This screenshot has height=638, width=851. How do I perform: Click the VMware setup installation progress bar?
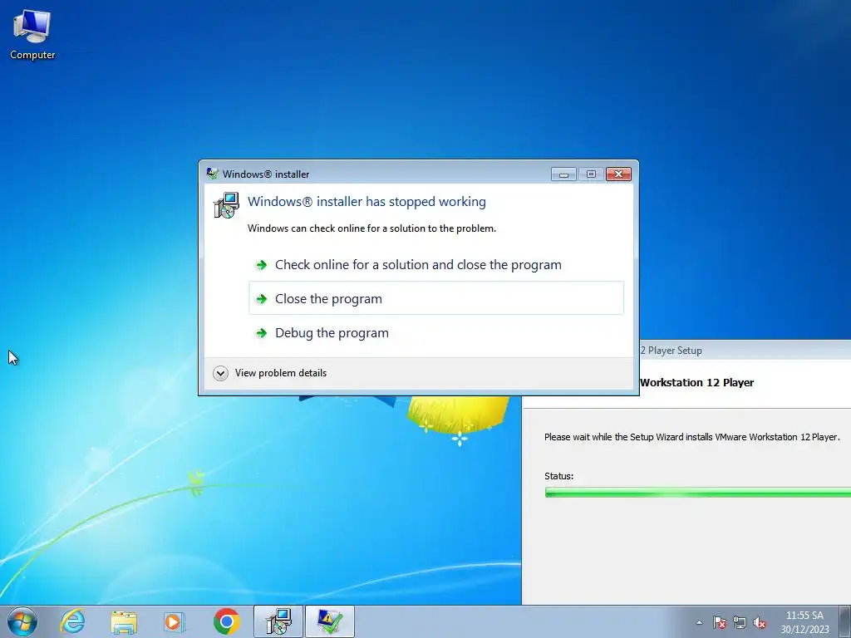(697, 493)
